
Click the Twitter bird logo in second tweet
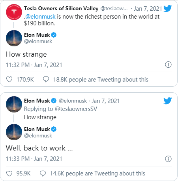point(167,101)
